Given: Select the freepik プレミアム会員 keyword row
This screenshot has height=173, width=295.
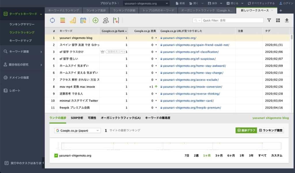Looking at the screenshot, I should [167, 107].
